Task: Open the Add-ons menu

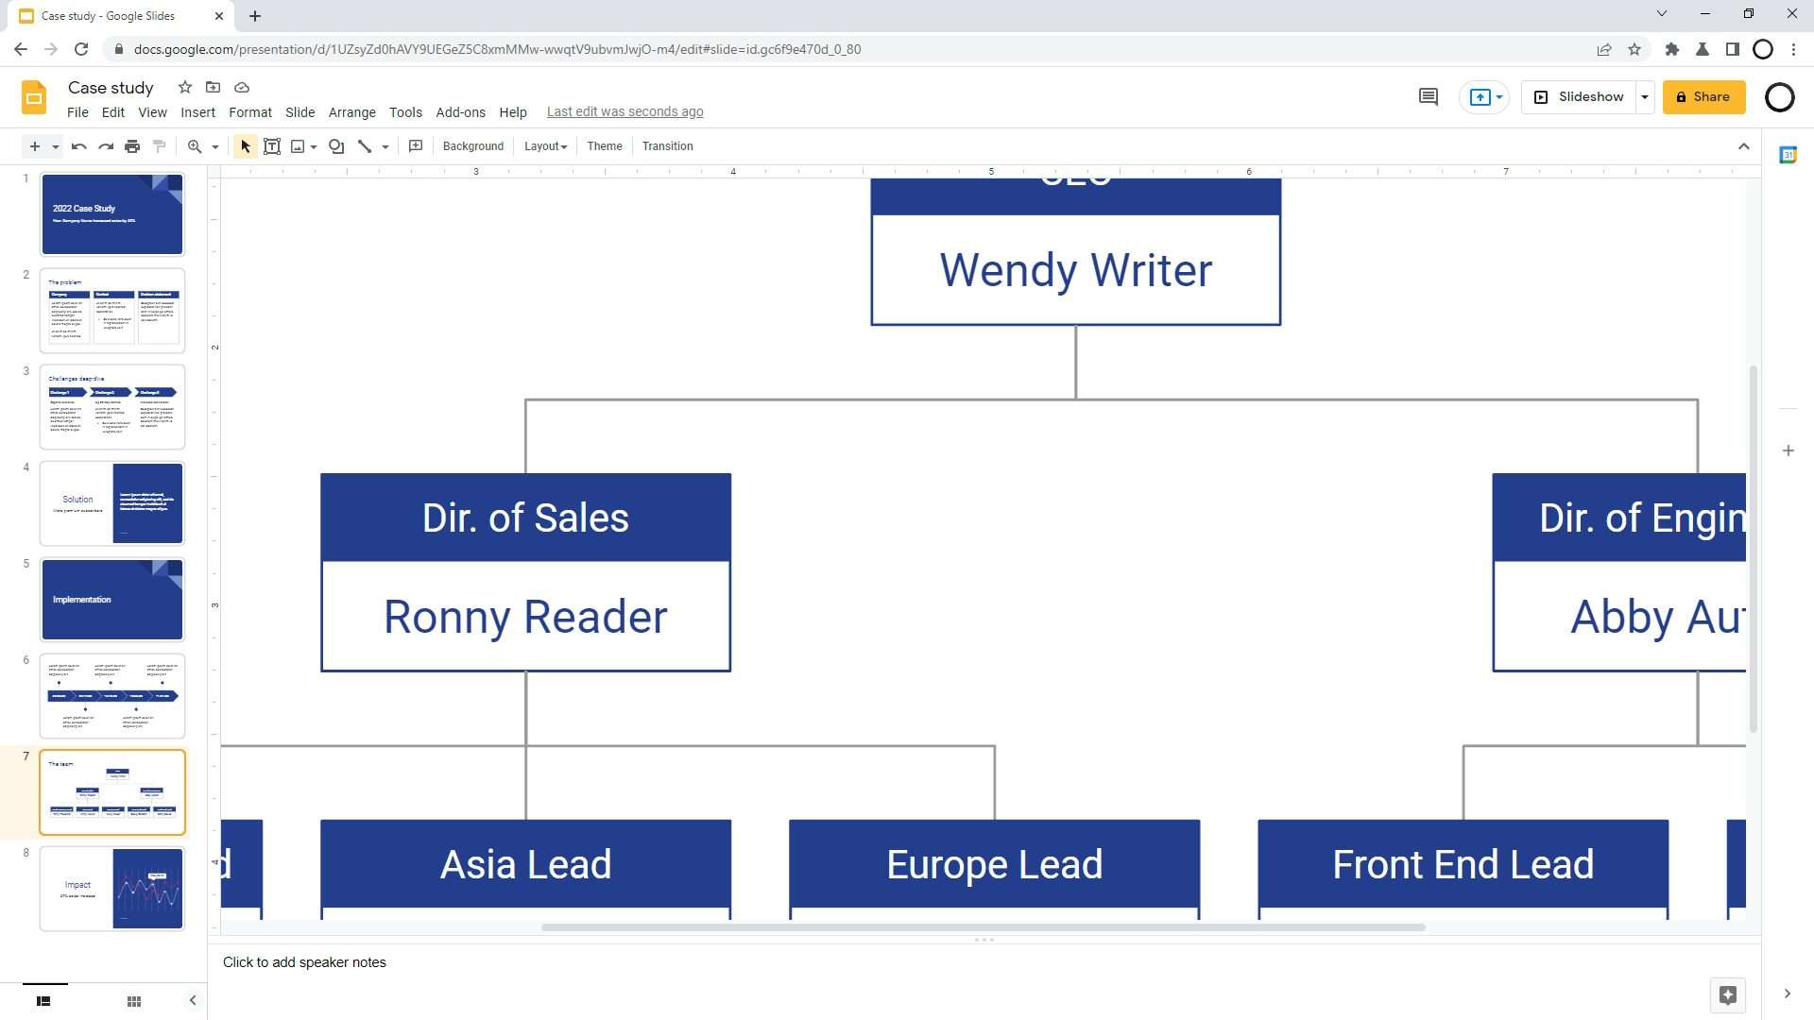Action: (x=461, y=112)
